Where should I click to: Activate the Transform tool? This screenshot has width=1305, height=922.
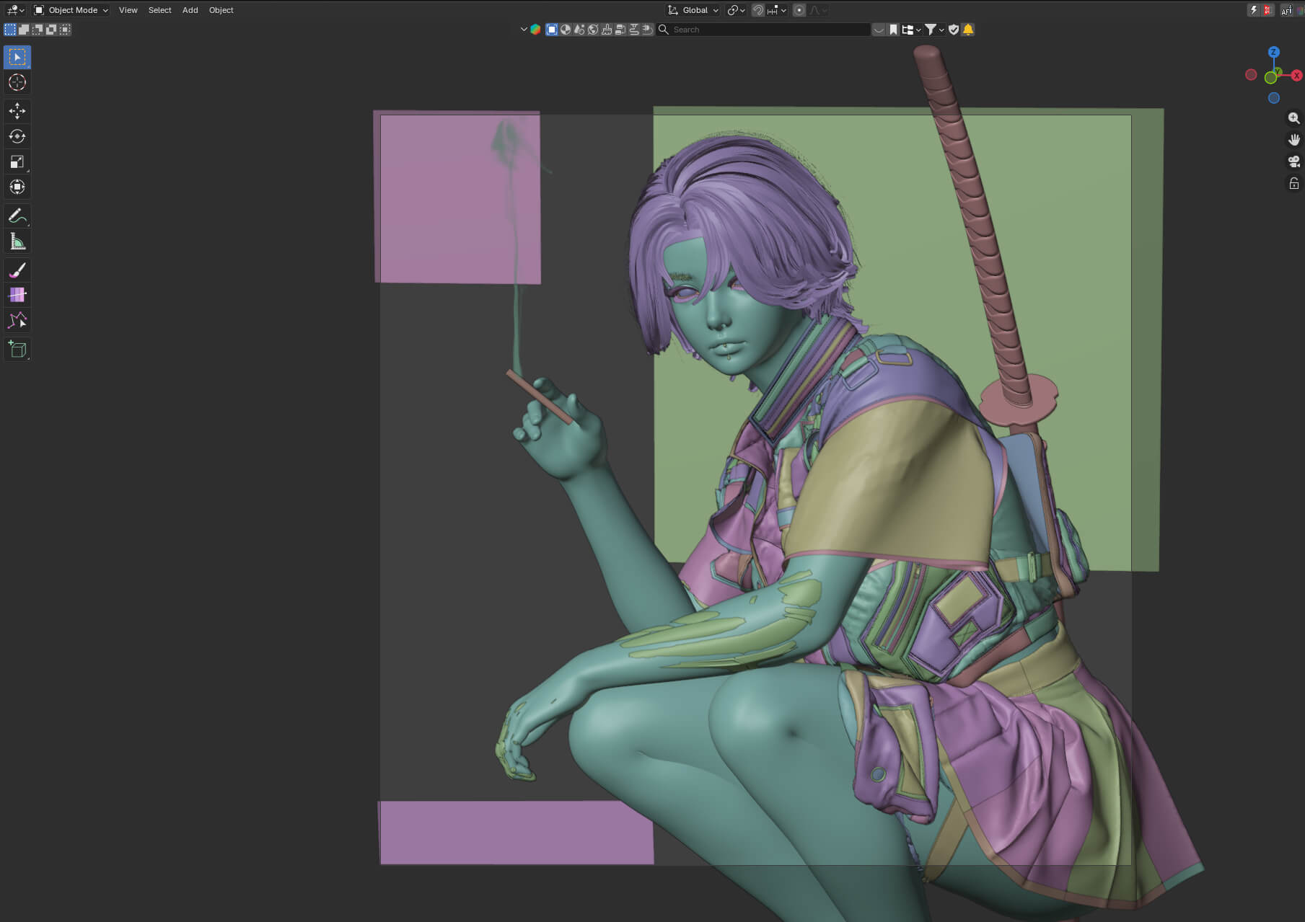[x=17, y=187]
